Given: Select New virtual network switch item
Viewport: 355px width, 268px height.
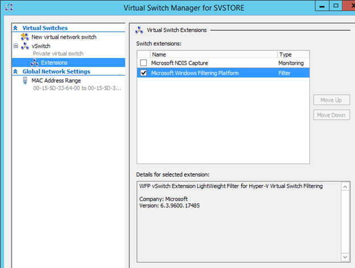Looking at the screenshot, I should [x=64, y=37].
